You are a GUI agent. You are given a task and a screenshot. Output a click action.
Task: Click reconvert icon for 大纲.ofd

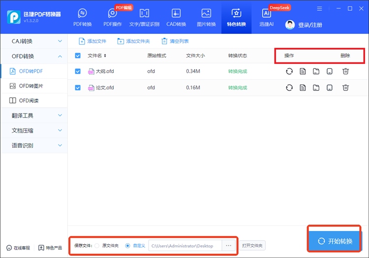tap(289, 71)
